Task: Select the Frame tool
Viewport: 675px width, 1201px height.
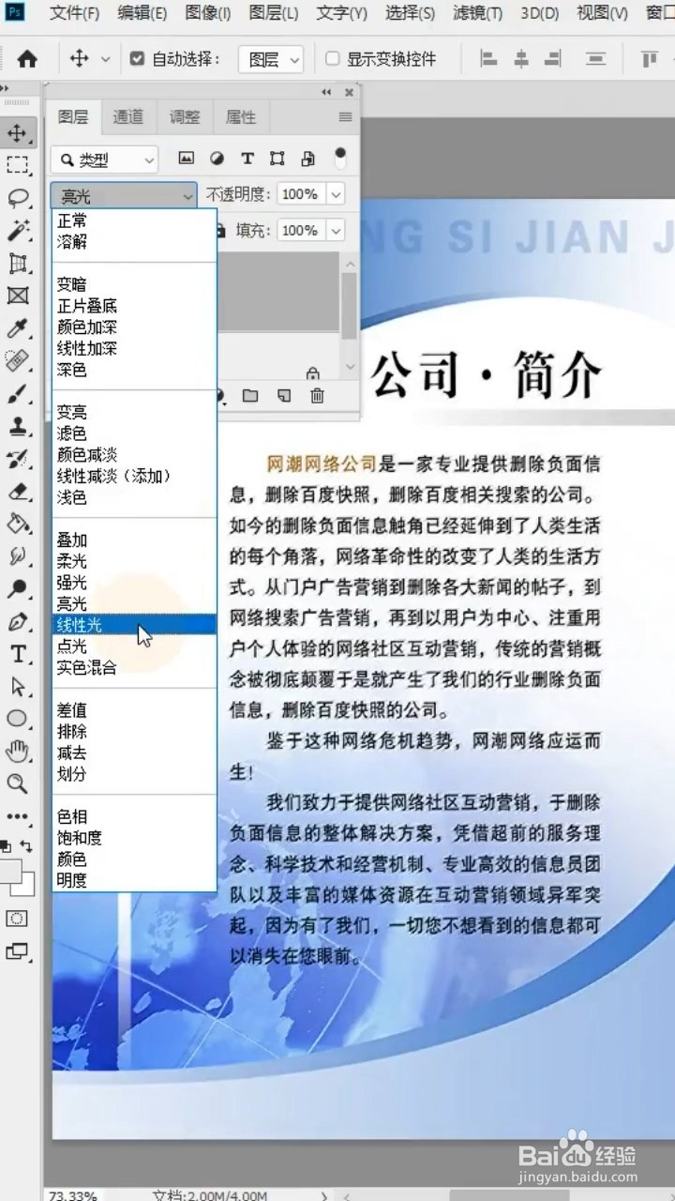Action: (17, 296)
